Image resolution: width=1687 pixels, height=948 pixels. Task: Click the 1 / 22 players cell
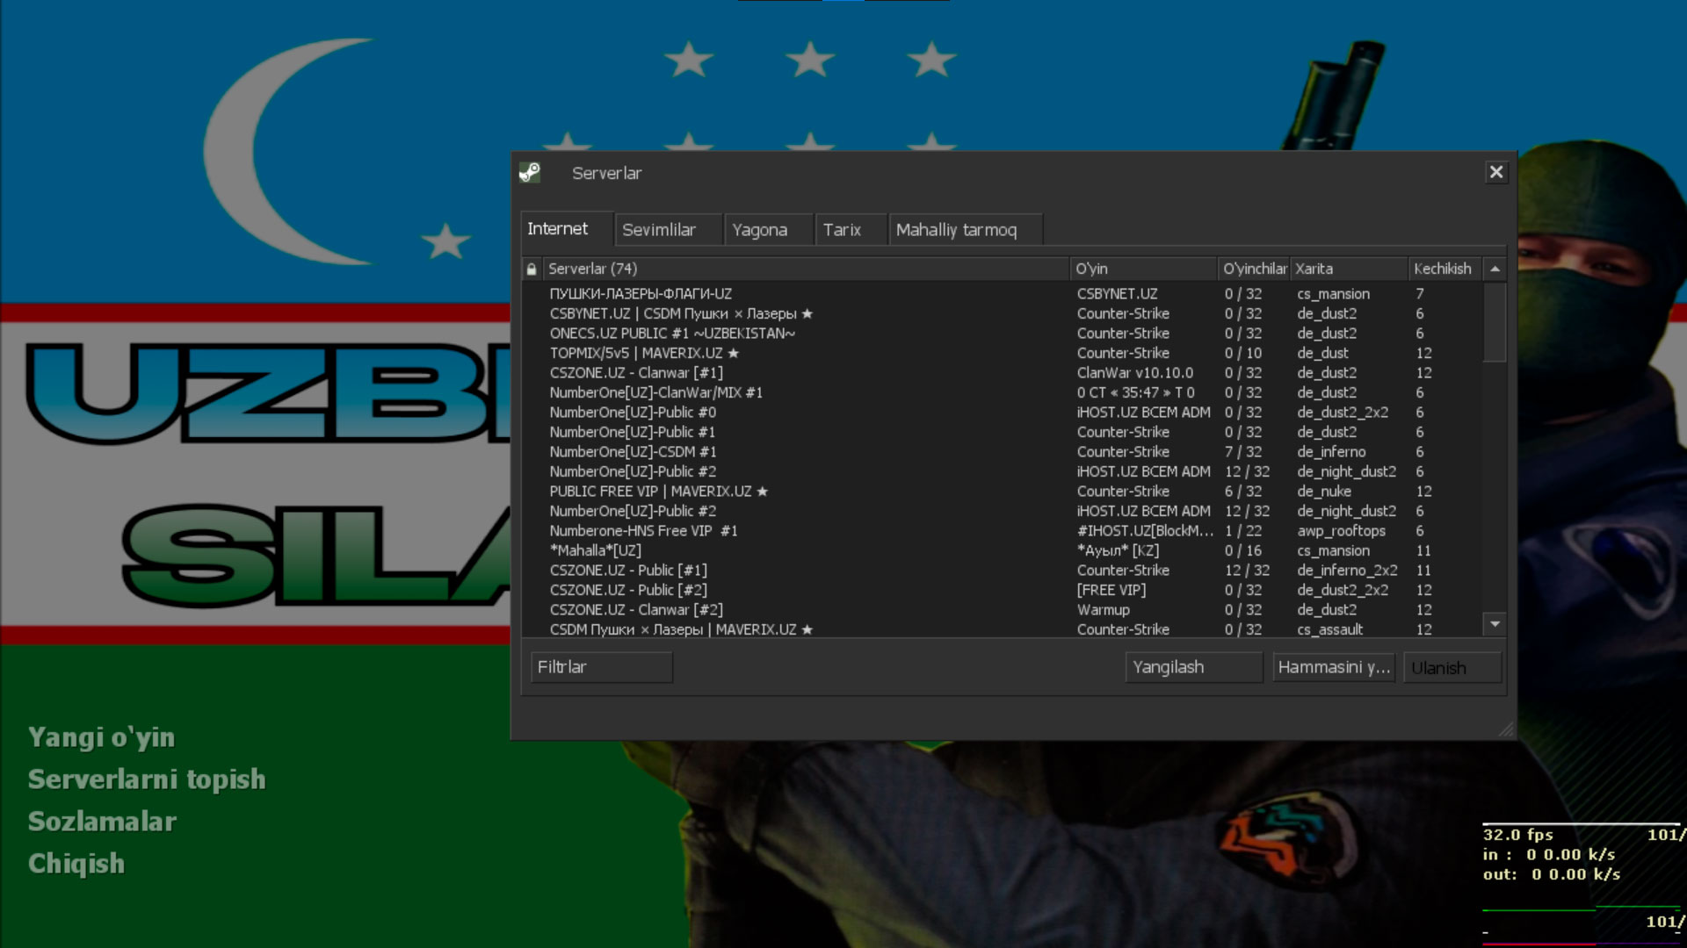point(1243,531)
